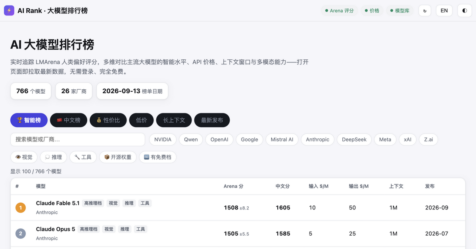The height and width of the screenshot is (249, 476).
Task: Sort by the Arena 分 column header
Action: (x=233, y=186)
